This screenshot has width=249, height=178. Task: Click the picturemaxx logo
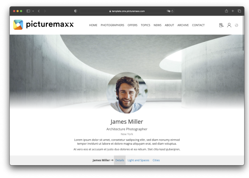(44, 24)
